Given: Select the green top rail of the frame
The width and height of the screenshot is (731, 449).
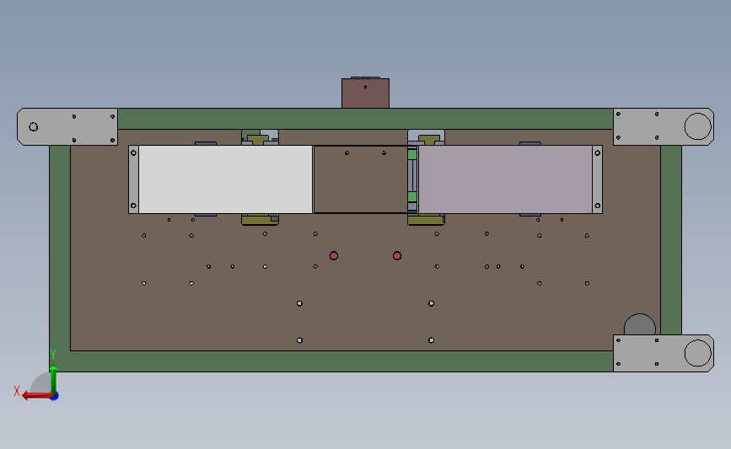Looking at the screenshot, I should [x=366, y=119].
